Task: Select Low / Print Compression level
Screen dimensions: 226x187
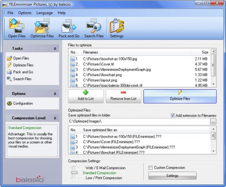Action: 104,178
